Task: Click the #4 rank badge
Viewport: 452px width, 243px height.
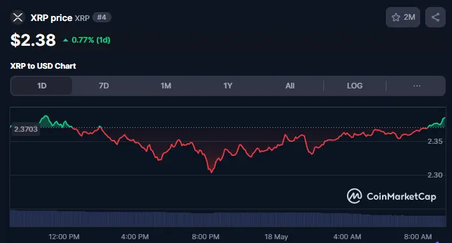Action: tap(101, 18)
